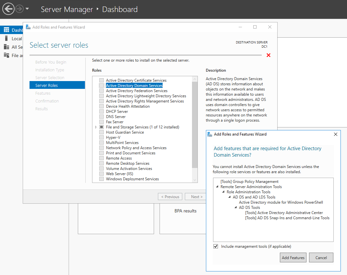Click the Add Features button
The width and height of the screenshot is (347, 275).
293,257
